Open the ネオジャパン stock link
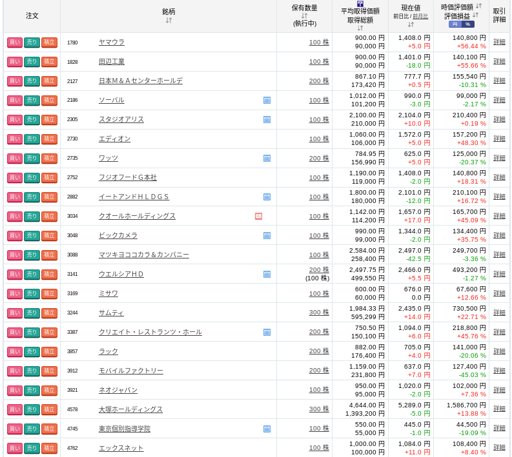Image resolution: width=512 pixels, height=457 pixels. 118,390
